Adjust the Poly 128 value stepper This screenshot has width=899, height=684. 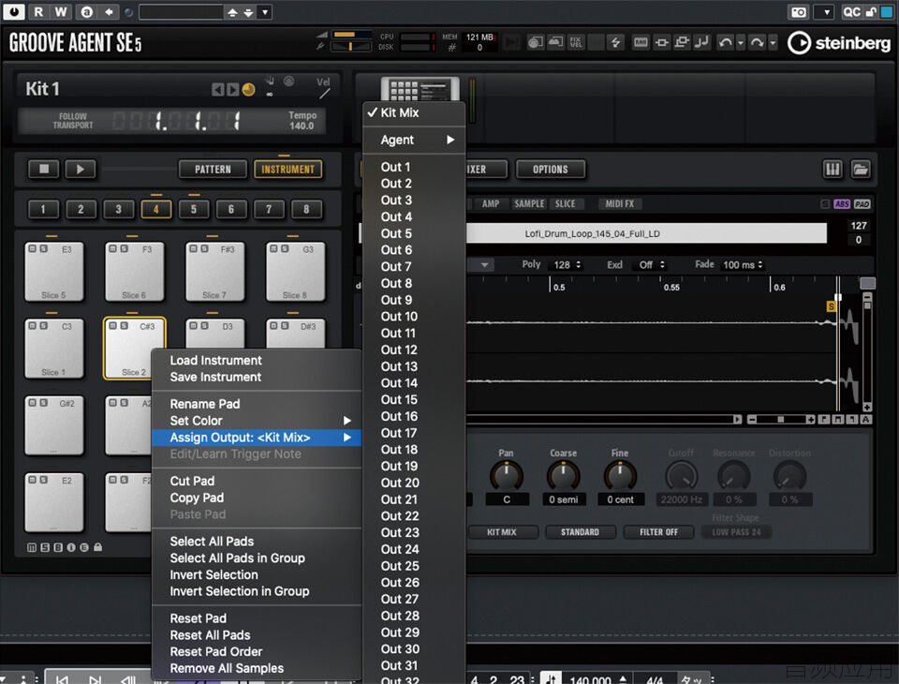point(579,264)
